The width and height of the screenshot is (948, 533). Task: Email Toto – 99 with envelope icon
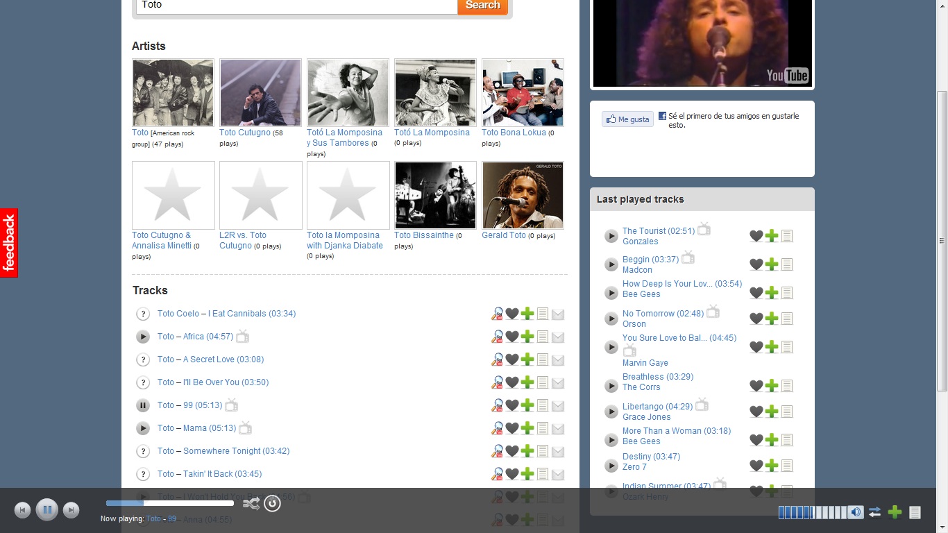click(x=558, y=406)
